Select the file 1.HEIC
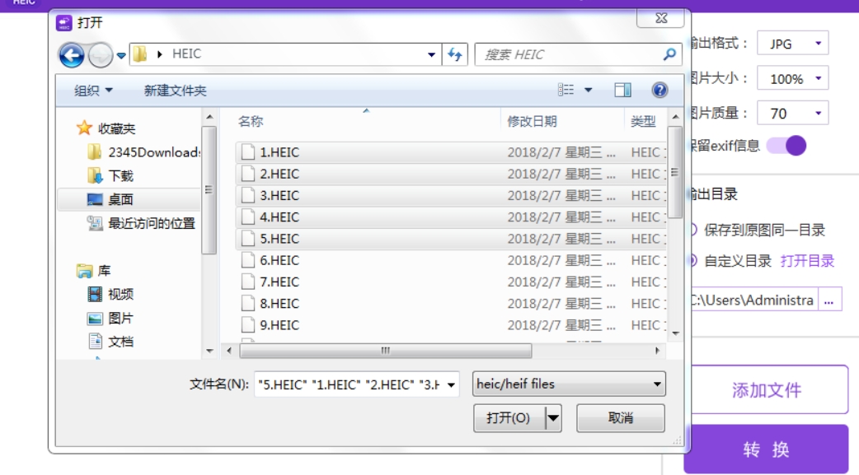Viewport: 859px width, 475px height. (x=451, y=152)
